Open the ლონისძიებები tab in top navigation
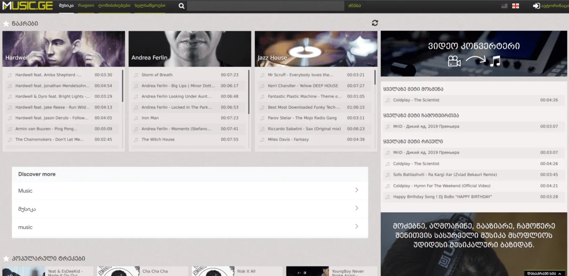The height and width of the screenshot is (276, 569). point(114,6)
